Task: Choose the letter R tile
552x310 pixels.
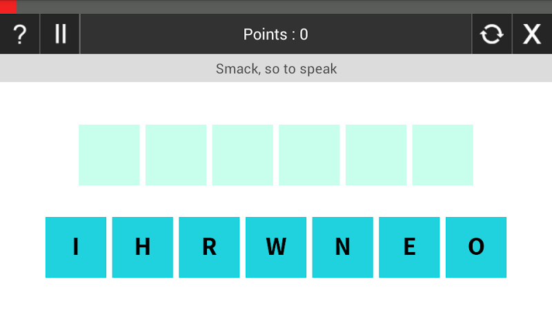Action: [x=209, y=247]
